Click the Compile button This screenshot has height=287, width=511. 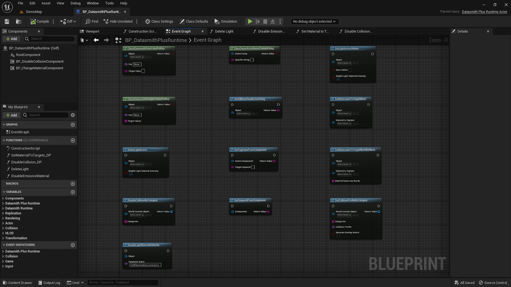[40, 22]
